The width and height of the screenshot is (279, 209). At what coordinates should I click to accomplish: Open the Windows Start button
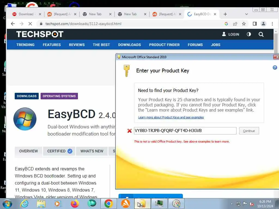click(7, 204)
